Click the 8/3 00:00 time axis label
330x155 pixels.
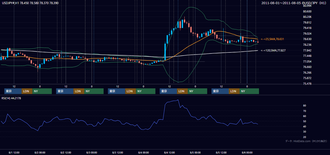click(x=92, y=152)
